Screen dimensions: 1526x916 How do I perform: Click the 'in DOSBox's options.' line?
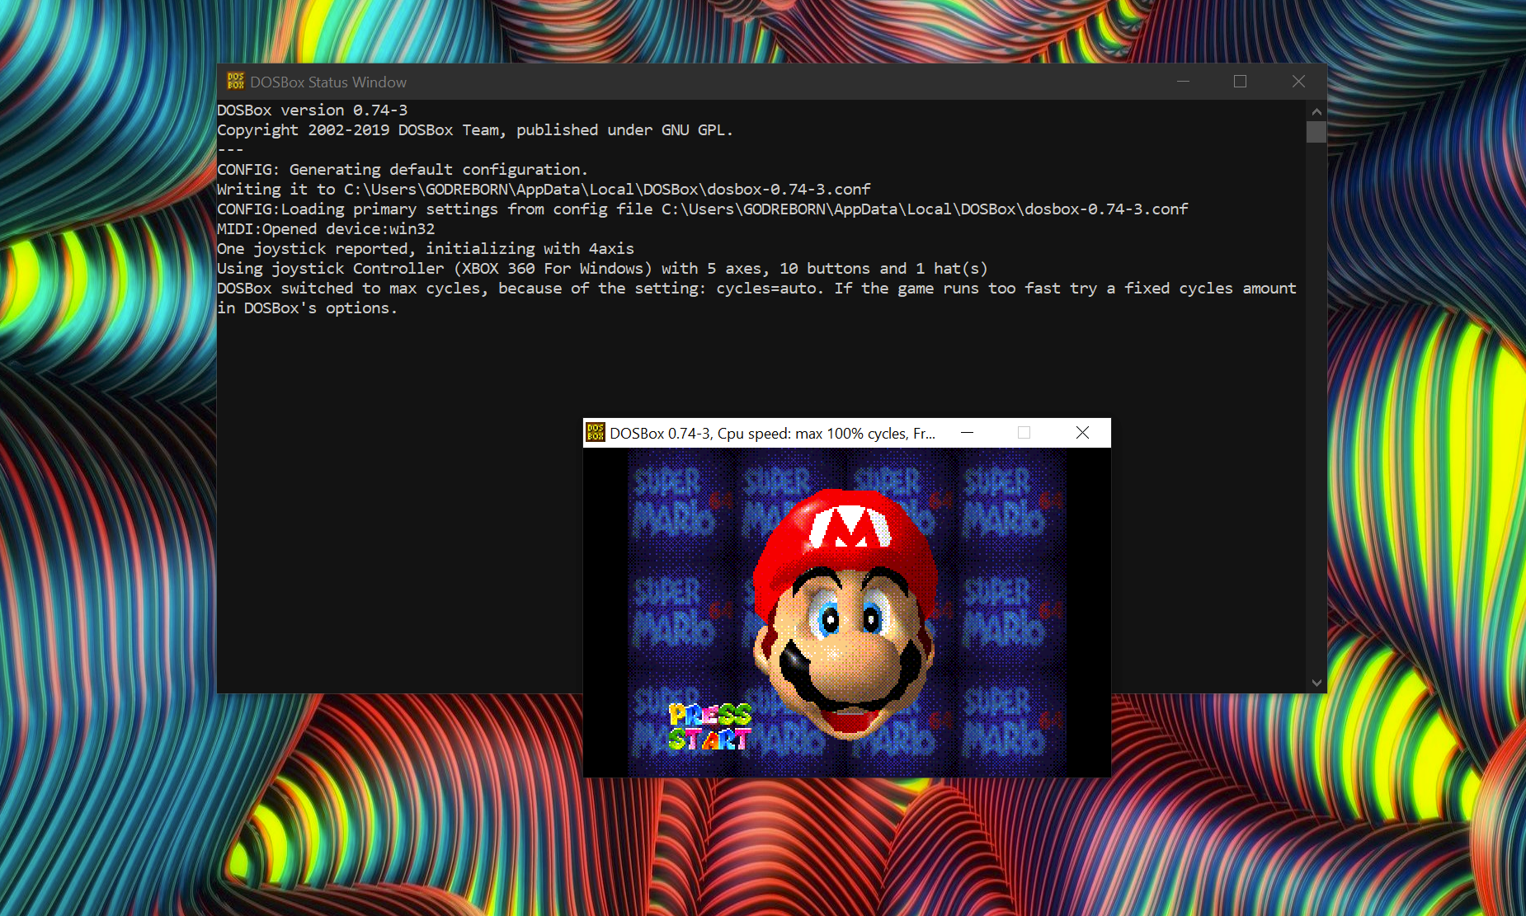click(307, 308)
